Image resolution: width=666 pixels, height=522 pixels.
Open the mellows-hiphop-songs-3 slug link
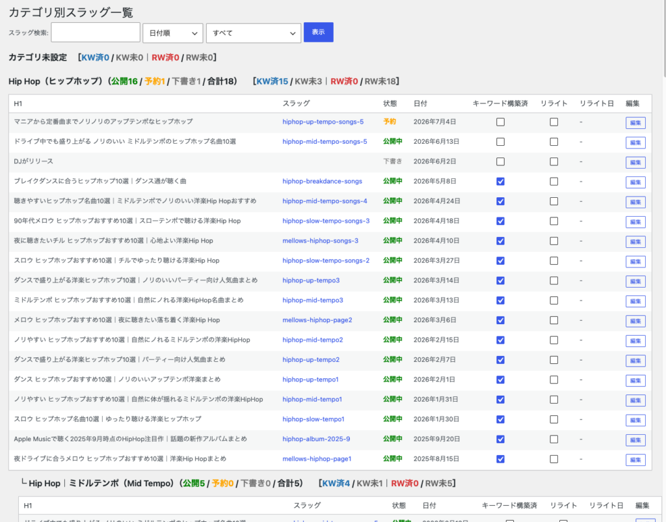coord(320,241)
